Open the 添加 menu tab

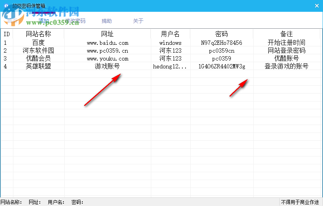tap(44, 21)
